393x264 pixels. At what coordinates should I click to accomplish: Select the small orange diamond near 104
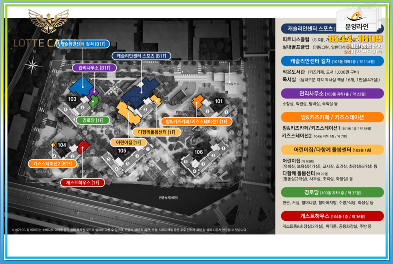(x=52, y=145)
